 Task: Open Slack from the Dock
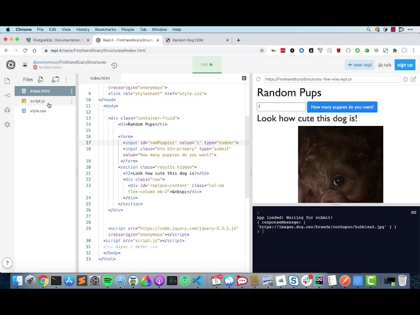pos(306,280)
